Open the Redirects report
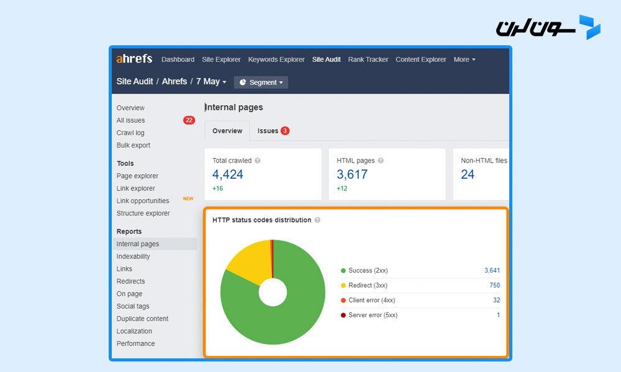The width and height of the screenshot is (621, 372). click(x=130, y=281)
